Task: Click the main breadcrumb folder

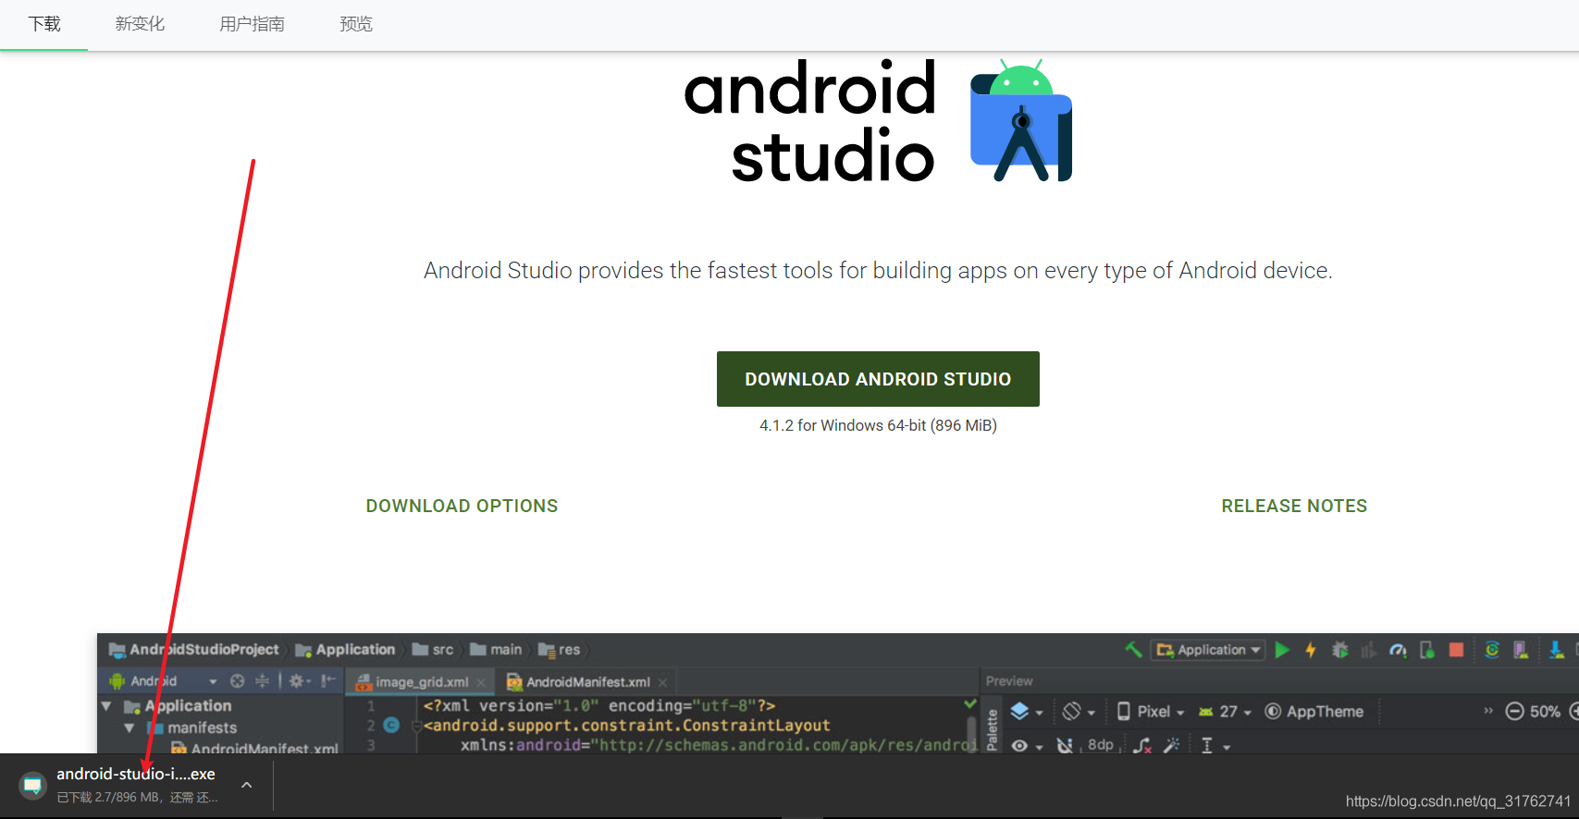Action: (x=496, y=650)
